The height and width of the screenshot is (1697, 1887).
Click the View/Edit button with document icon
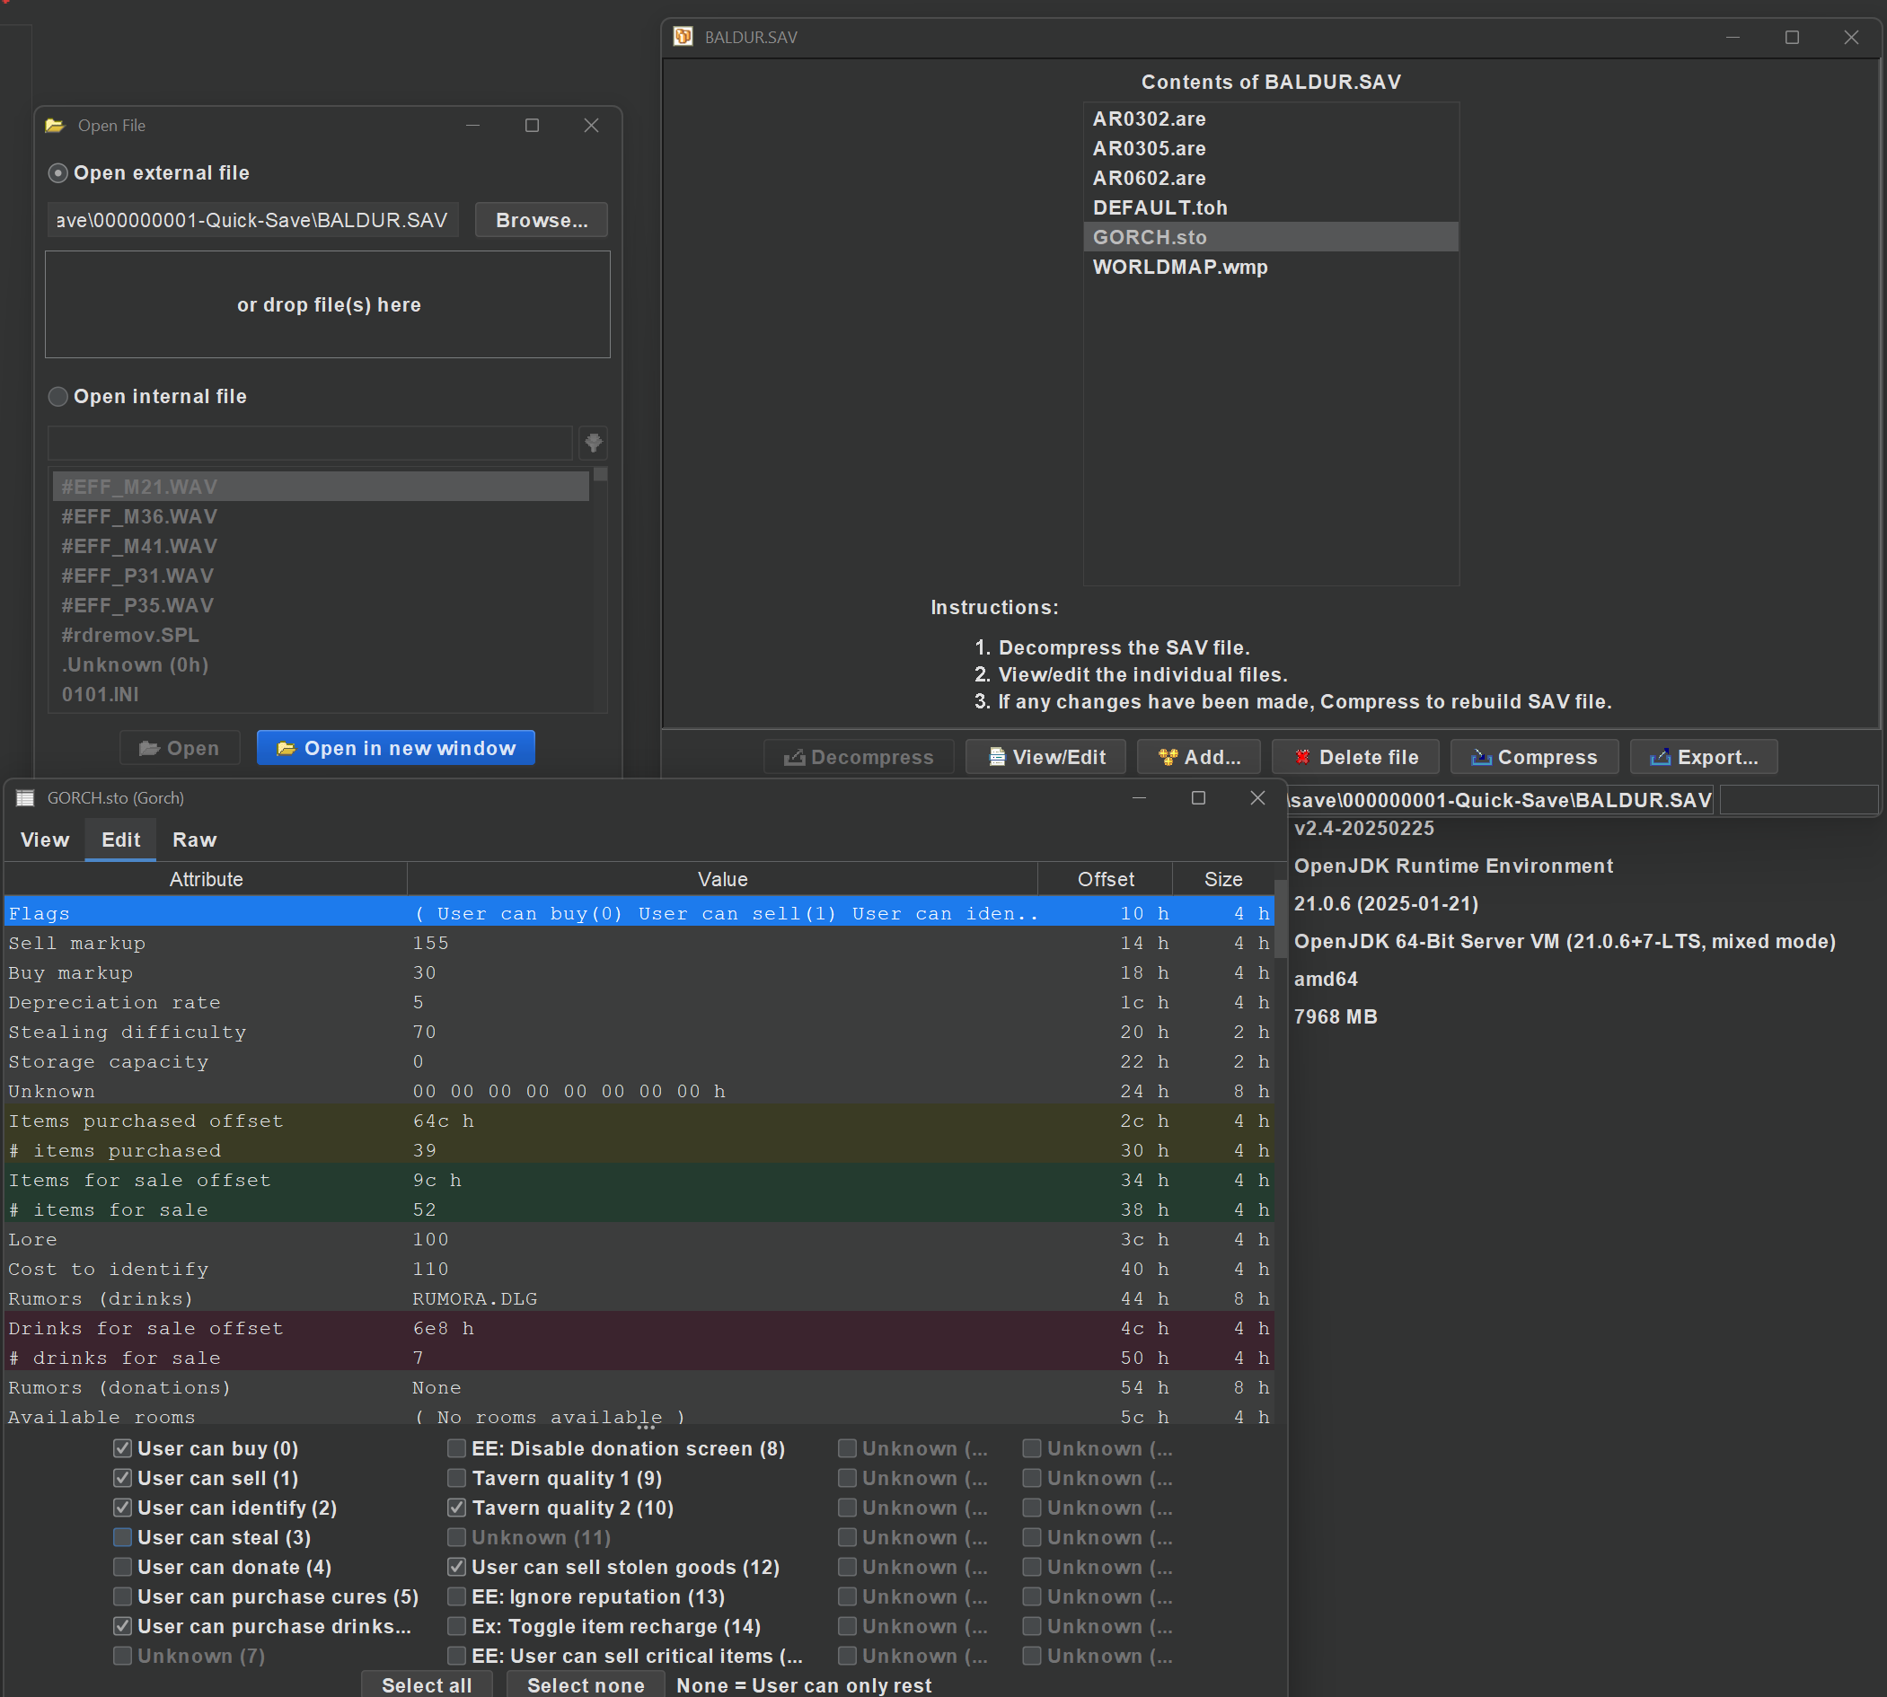pos(1045,757)
